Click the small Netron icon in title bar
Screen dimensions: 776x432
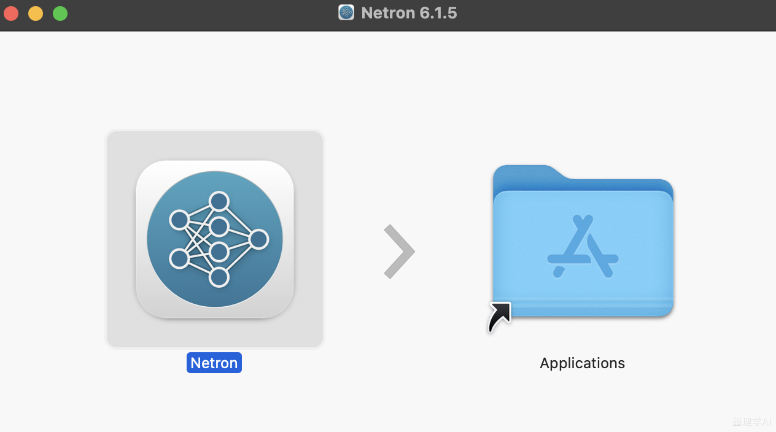pos(346,13)
